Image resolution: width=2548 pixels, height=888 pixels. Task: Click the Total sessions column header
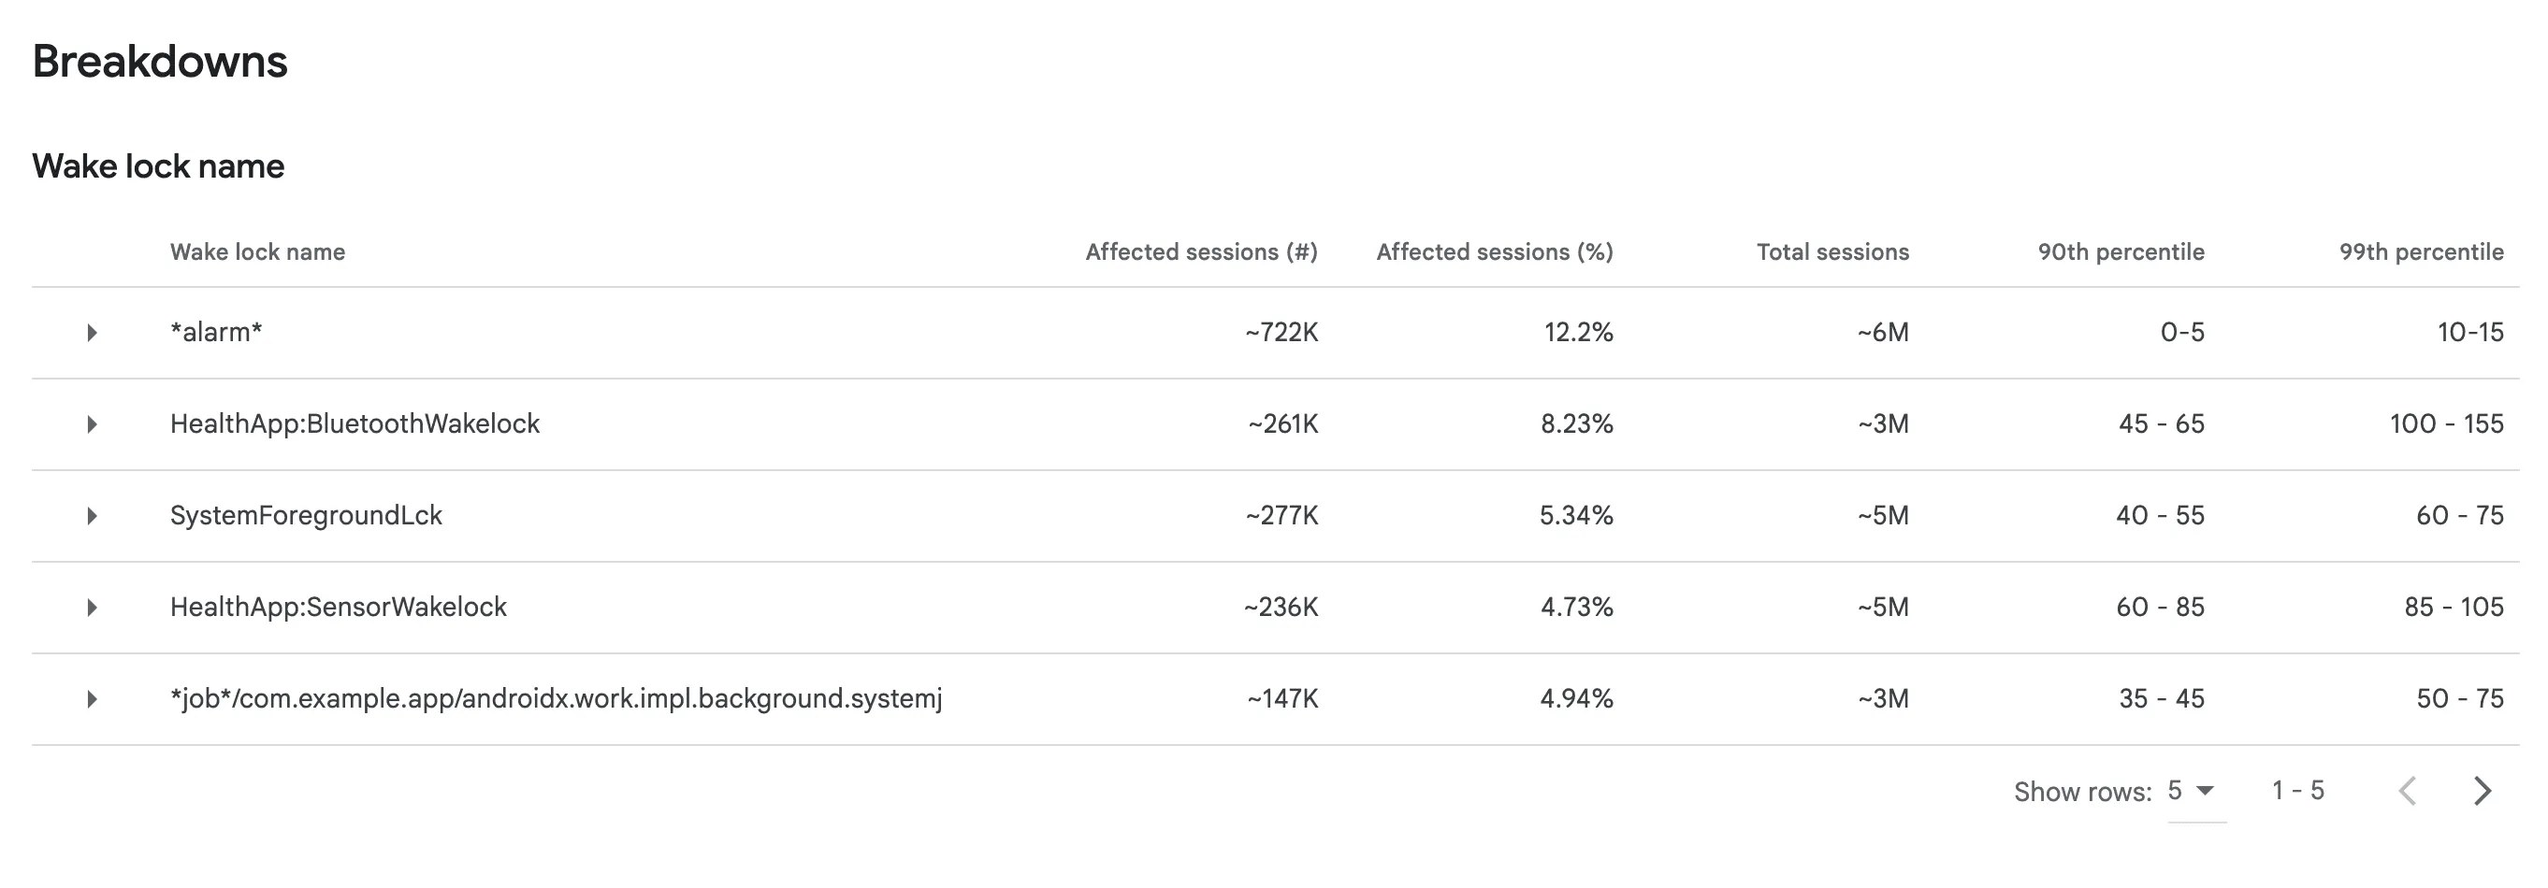1831,252
